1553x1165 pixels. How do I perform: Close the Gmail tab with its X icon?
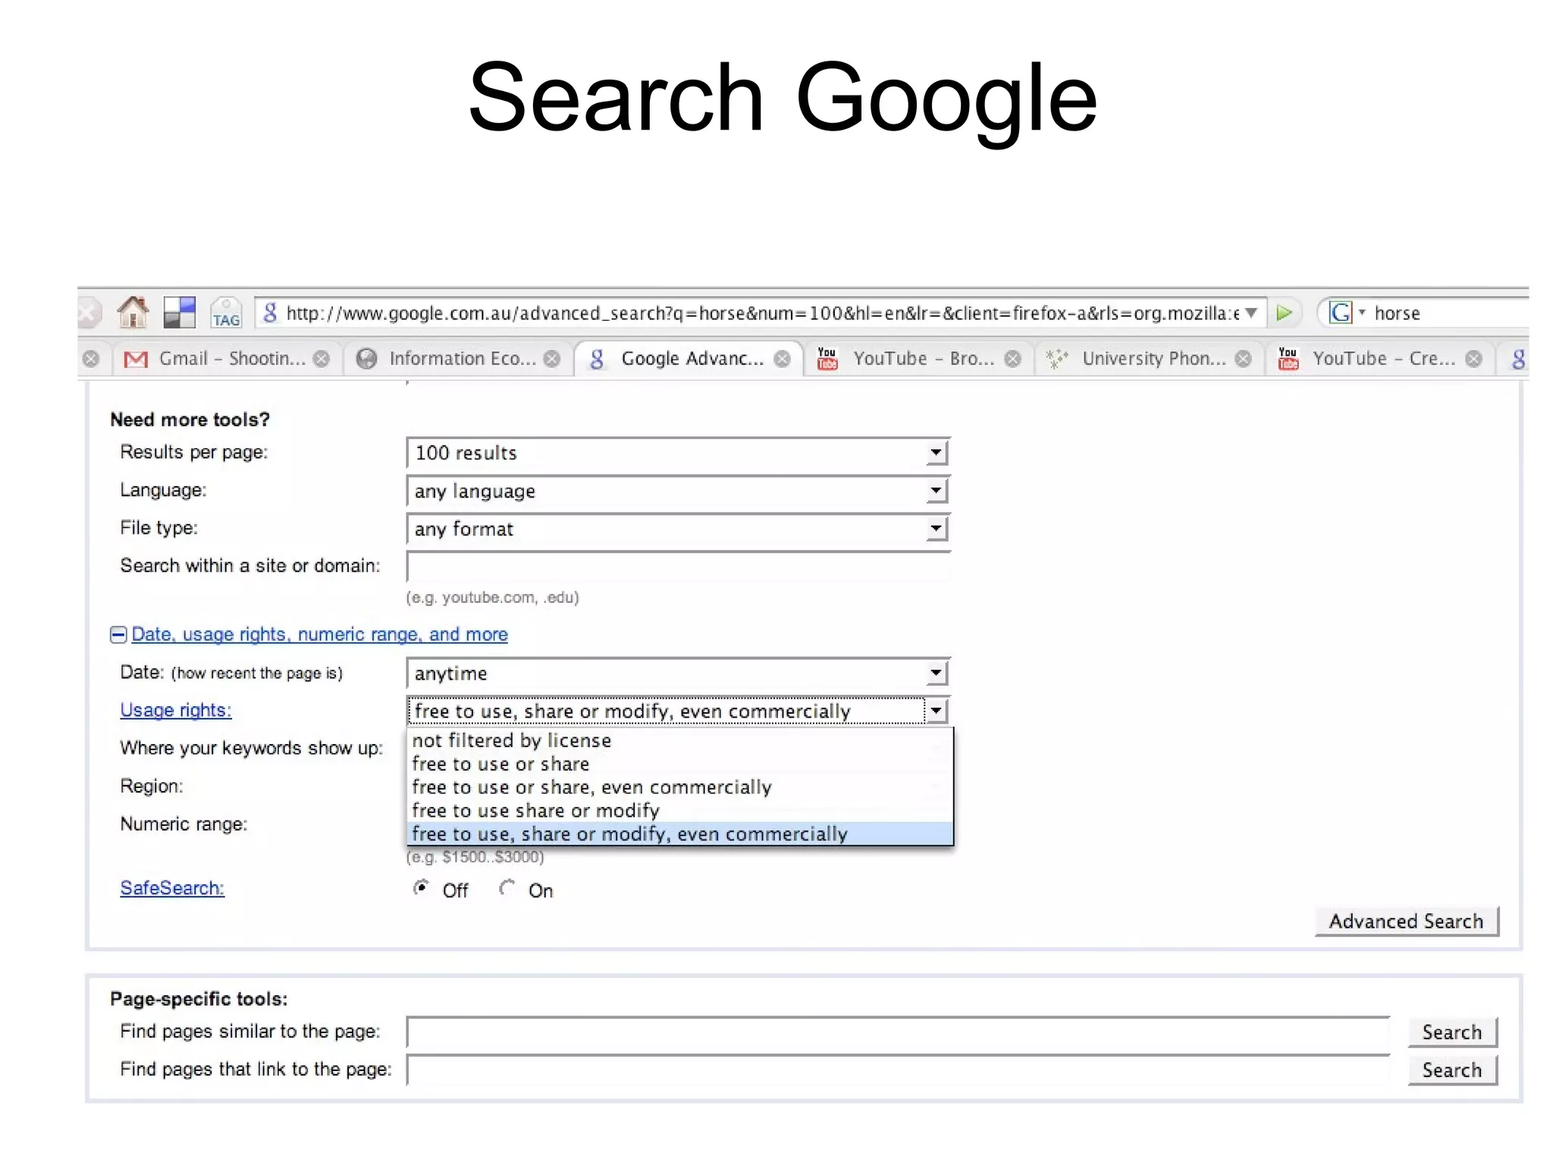[322, 359]
